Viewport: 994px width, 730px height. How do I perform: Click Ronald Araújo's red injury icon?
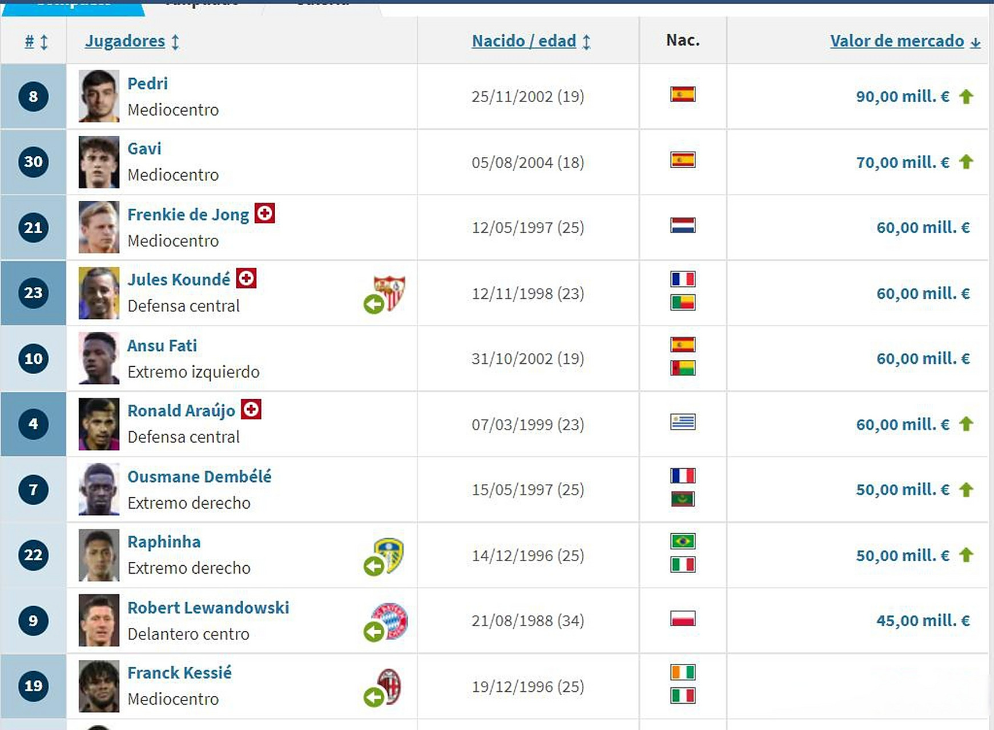pos(251,409)
